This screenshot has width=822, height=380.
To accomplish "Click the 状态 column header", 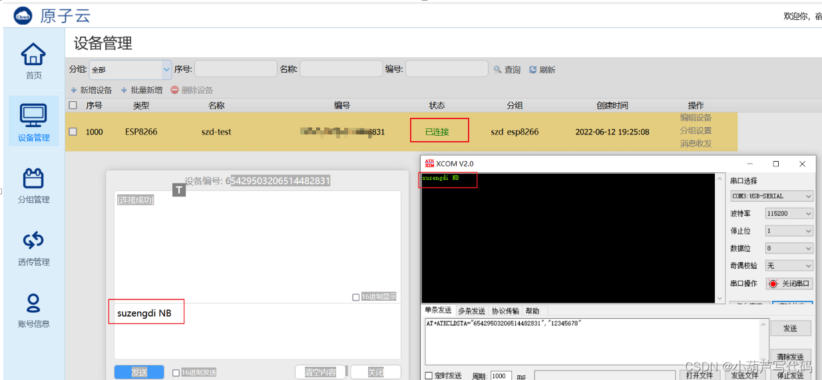I will tap(437, 105).
